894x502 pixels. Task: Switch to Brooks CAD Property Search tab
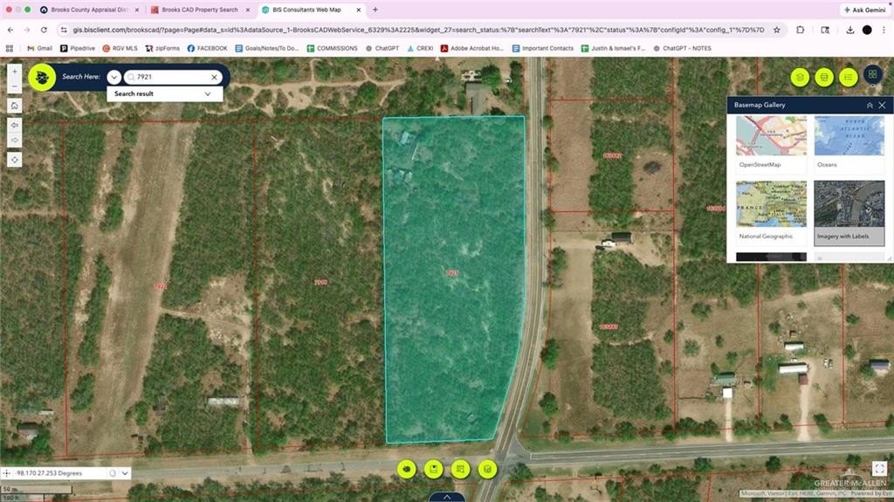click(x=199, y=10)
